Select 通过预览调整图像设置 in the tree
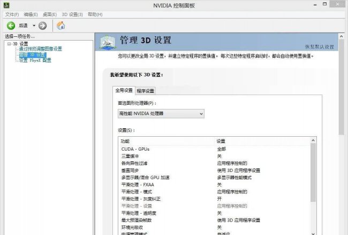Screen dimensions: 348x235 pyautogui.click(x=40, y=49)
